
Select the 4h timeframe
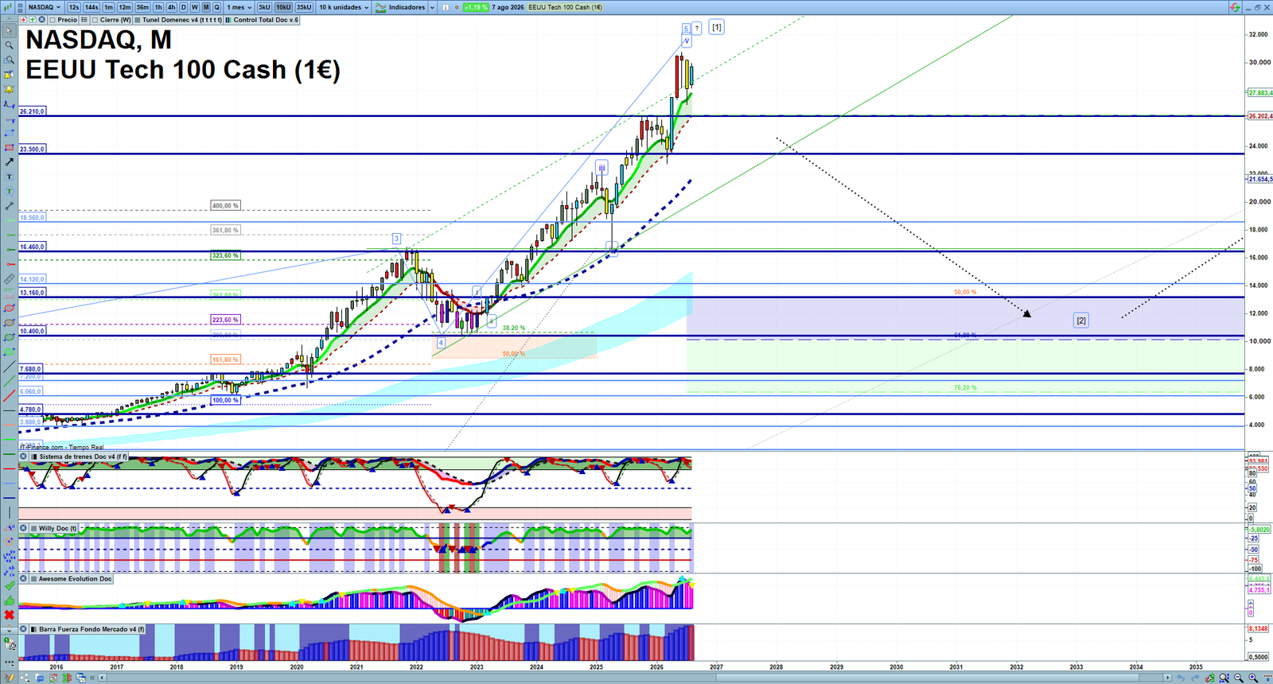(x=171, y=7)
